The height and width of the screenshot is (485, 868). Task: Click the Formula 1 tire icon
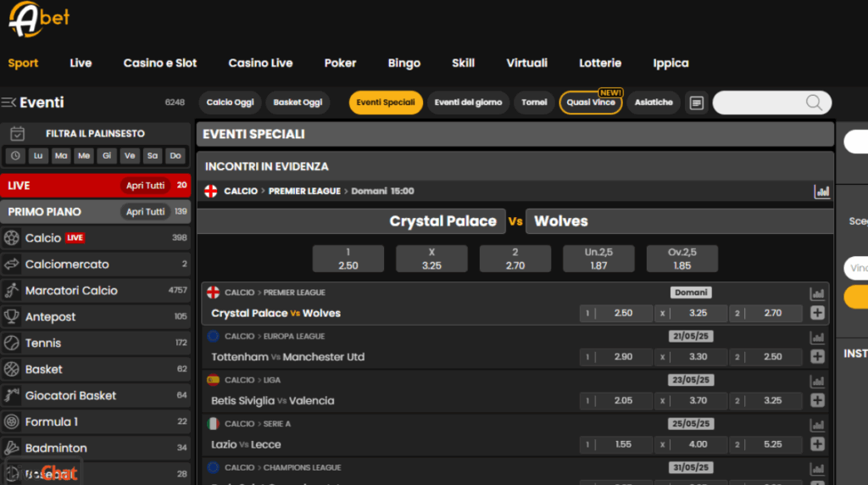tap(11, 422)
